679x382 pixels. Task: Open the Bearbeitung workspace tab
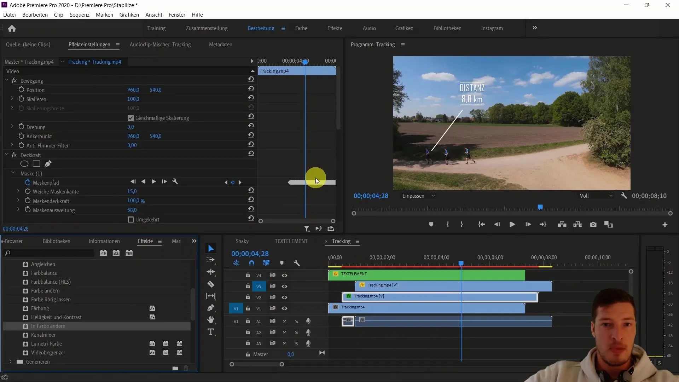click(261, 28)
